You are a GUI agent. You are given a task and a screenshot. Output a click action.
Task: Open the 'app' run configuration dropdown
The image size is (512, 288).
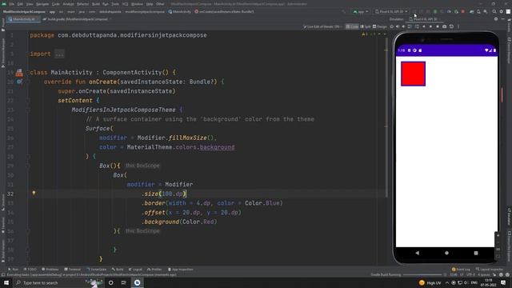coord(361,11)
